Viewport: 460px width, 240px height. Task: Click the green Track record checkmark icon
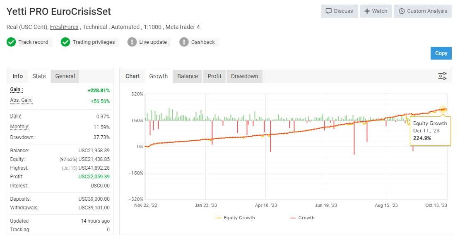click(12, 42)
